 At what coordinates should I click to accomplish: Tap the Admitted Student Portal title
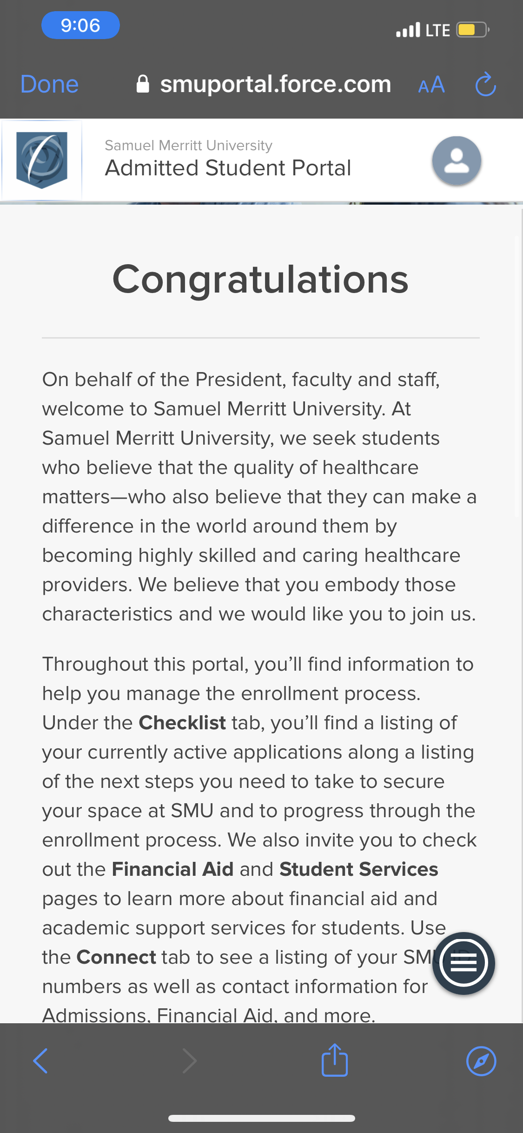pos(228,168)
